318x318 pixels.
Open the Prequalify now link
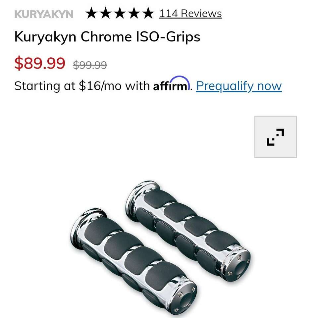(x=239, y=86)
